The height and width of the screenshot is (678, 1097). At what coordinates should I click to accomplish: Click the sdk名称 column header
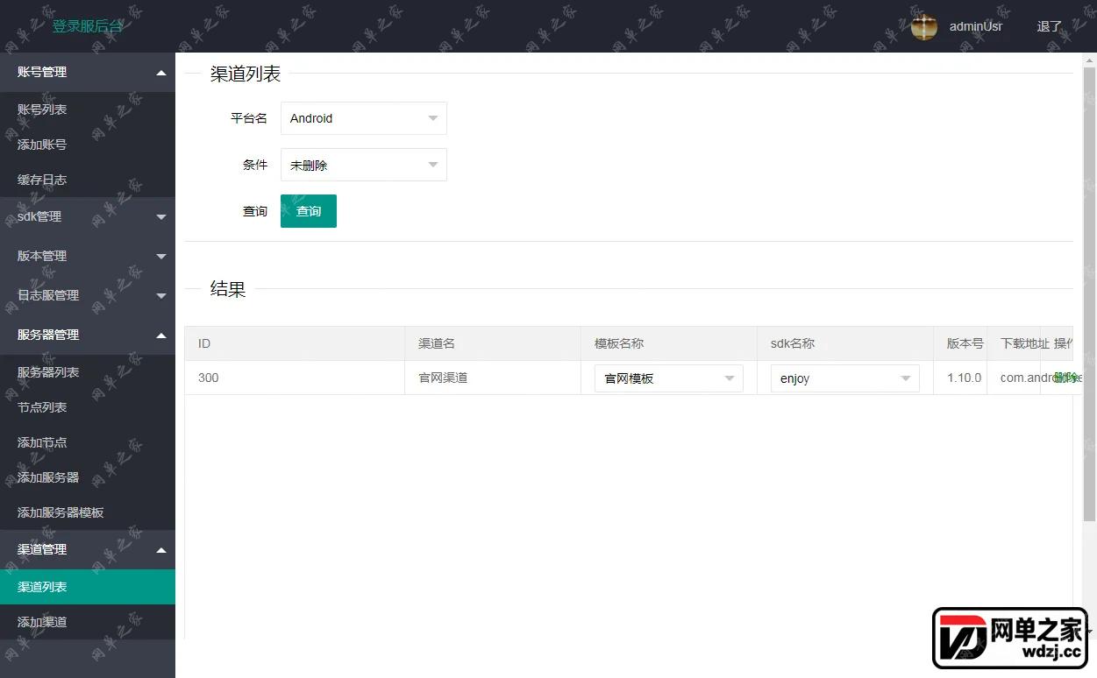click(845, 343)
